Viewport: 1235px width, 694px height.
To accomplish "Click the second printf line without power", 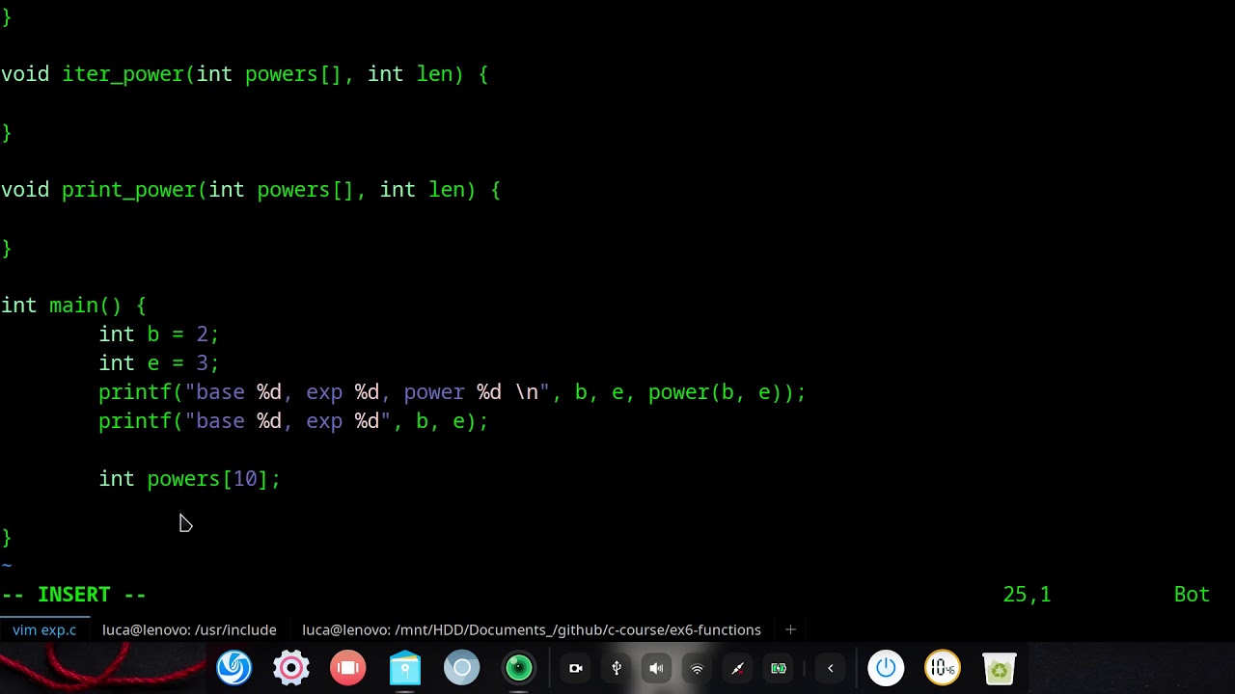I will pyautogui.click(x=293, y=421).
